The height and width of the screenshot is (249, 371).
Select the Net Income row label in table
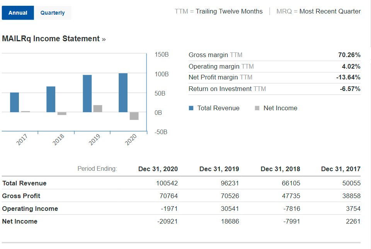(20, 221)
